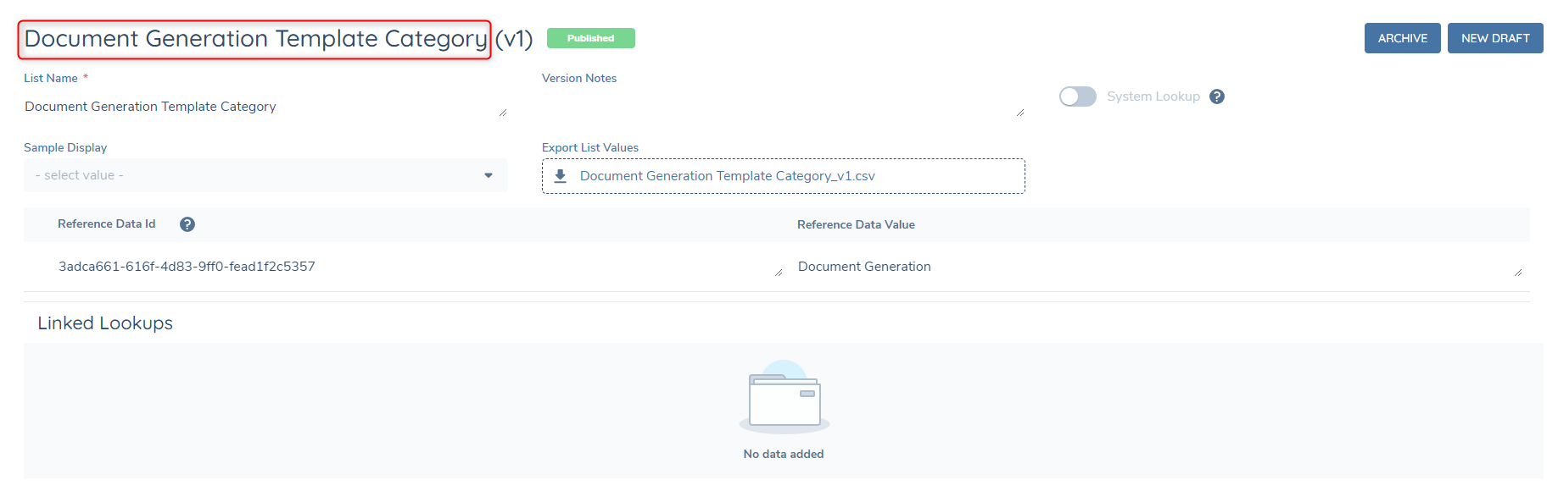This screenshot has width=1558, height=502.
Task: Click the Archive button
Action: (1402, 38)
